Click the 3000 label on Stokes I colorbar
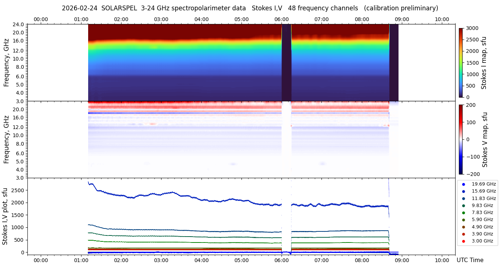The image size is (500, 268). [x=471, y=28]
